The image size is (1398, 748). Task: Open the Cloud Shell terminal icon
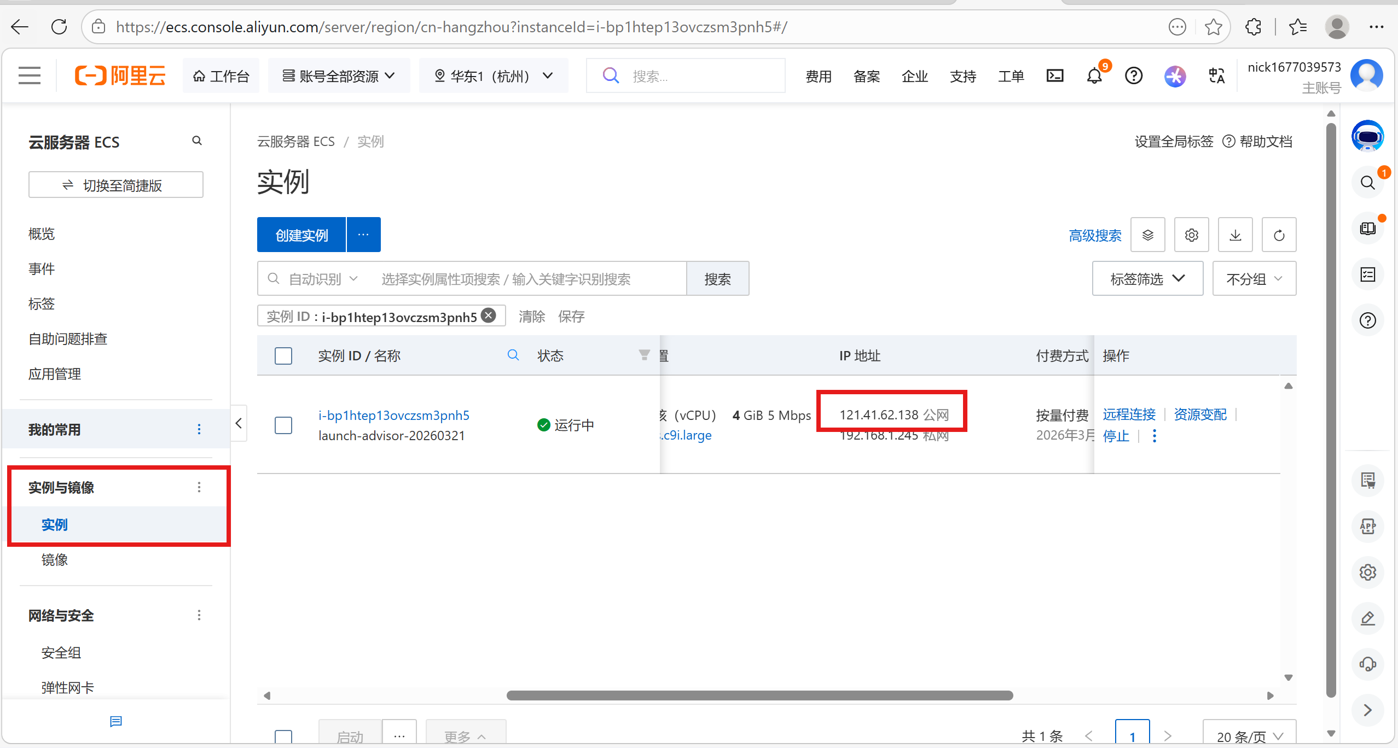[1054, 76]
